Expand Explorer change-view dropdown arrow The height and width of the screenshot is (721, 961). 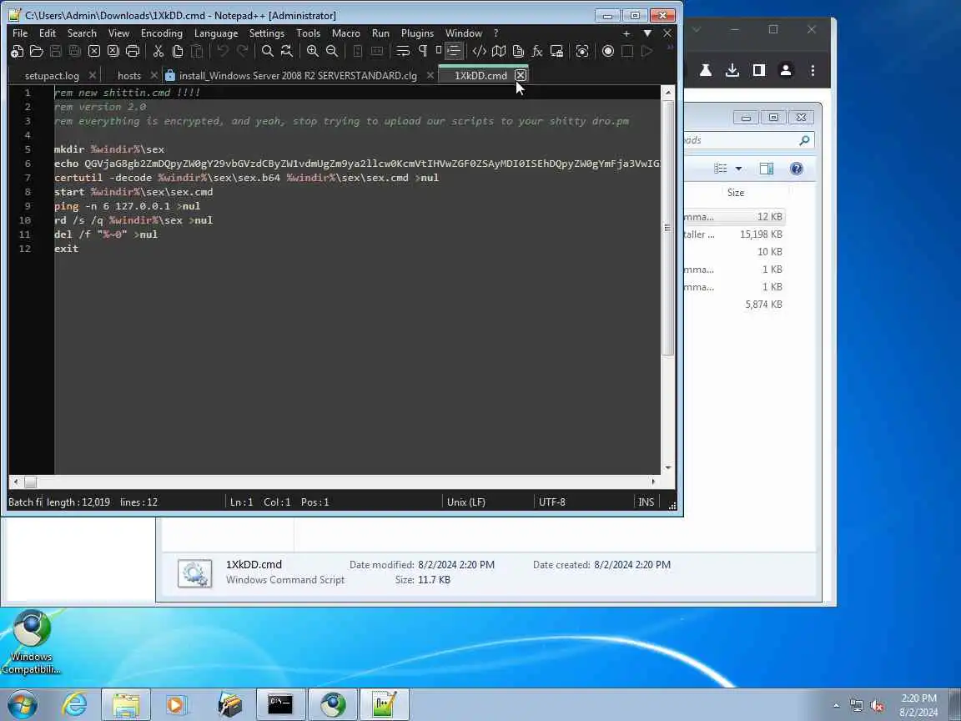point(738,169)
